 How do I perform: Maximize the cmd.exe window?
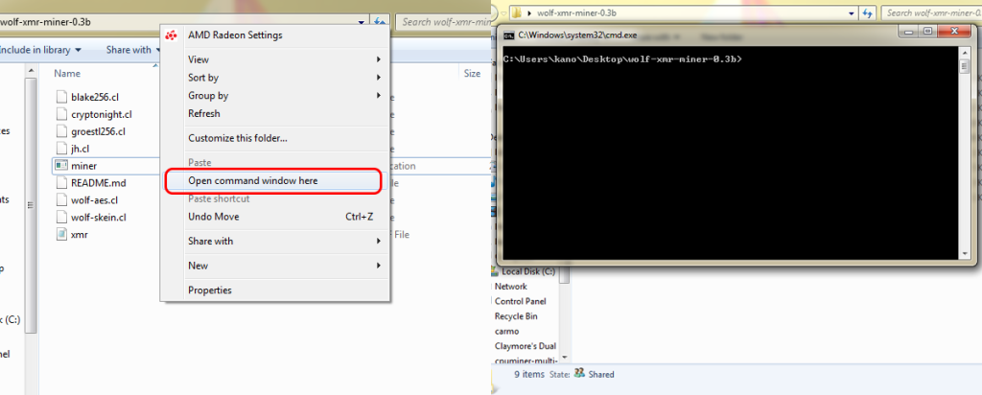[927, 32]
